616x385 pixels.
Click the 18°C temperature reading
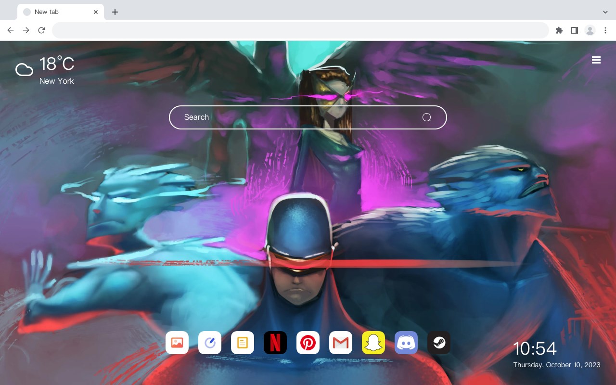pos(57,64)
